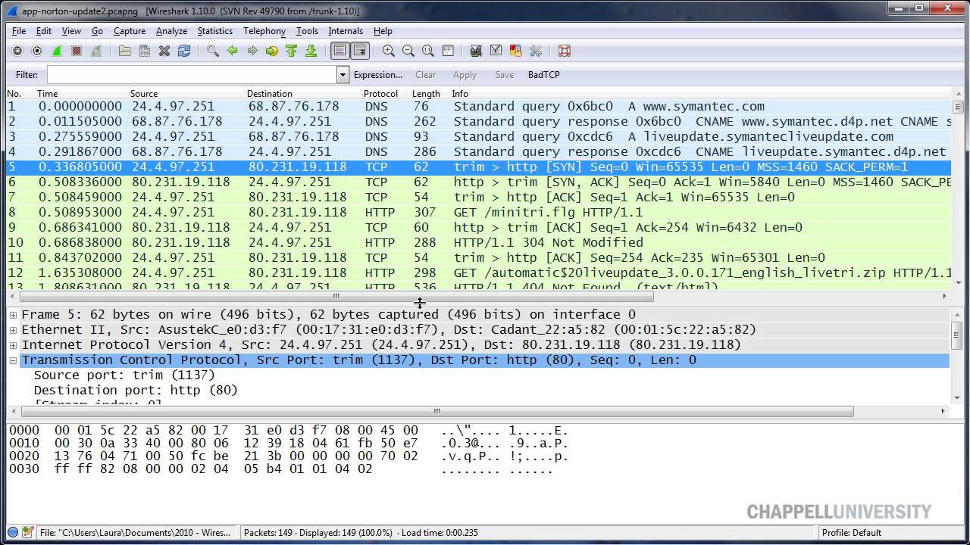Expand the Ethernet II tree node
This screenshot has width=970, height=545.
click(x=13, y=330)
